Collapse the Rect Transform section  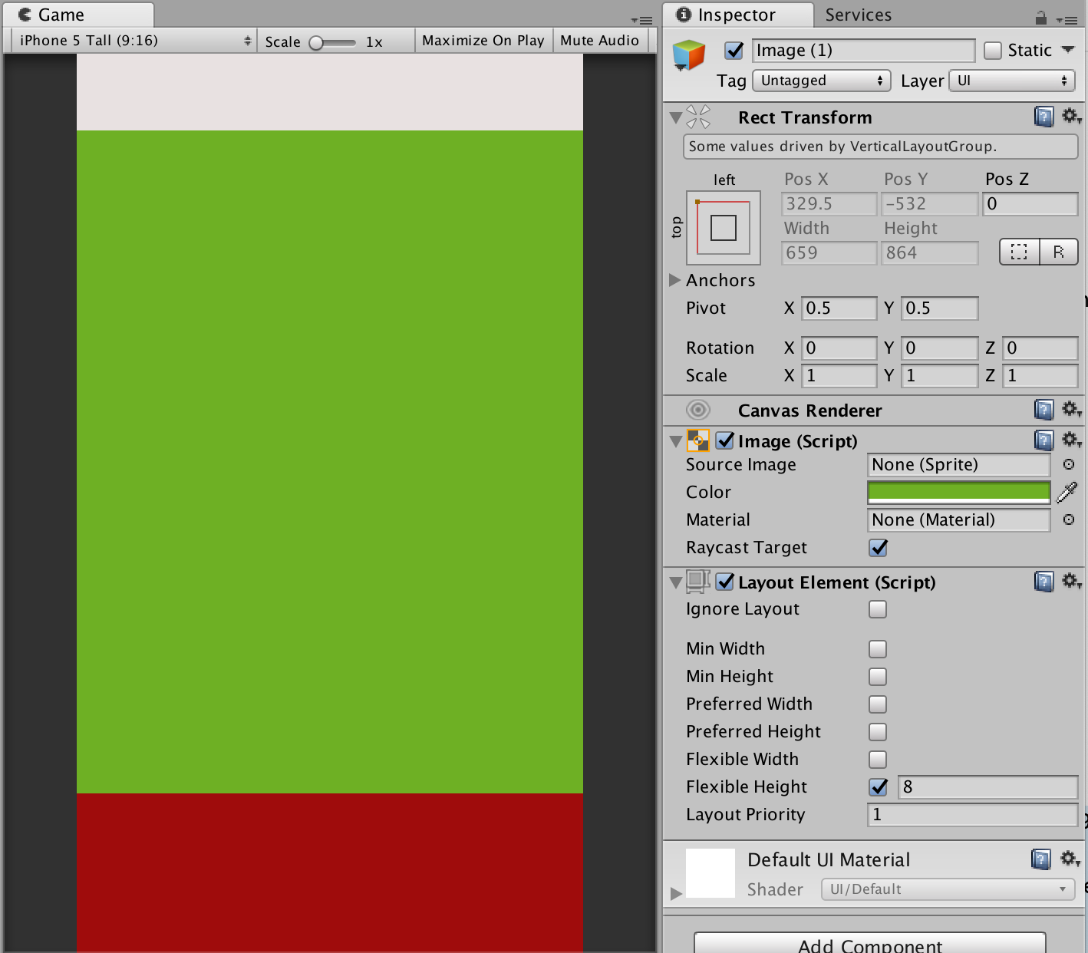[x=676, y=118]
